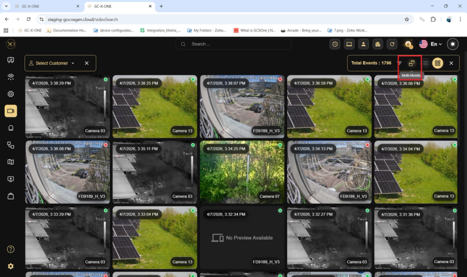
Task: Close the Total Events toolbar with X
Action: [x=451, y=63]
